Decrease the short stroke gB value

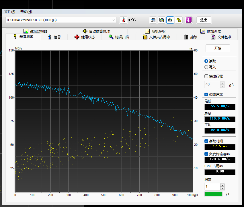222,86
